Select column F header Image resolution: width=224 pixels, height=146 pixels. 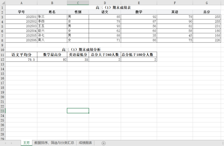(175, 3)
